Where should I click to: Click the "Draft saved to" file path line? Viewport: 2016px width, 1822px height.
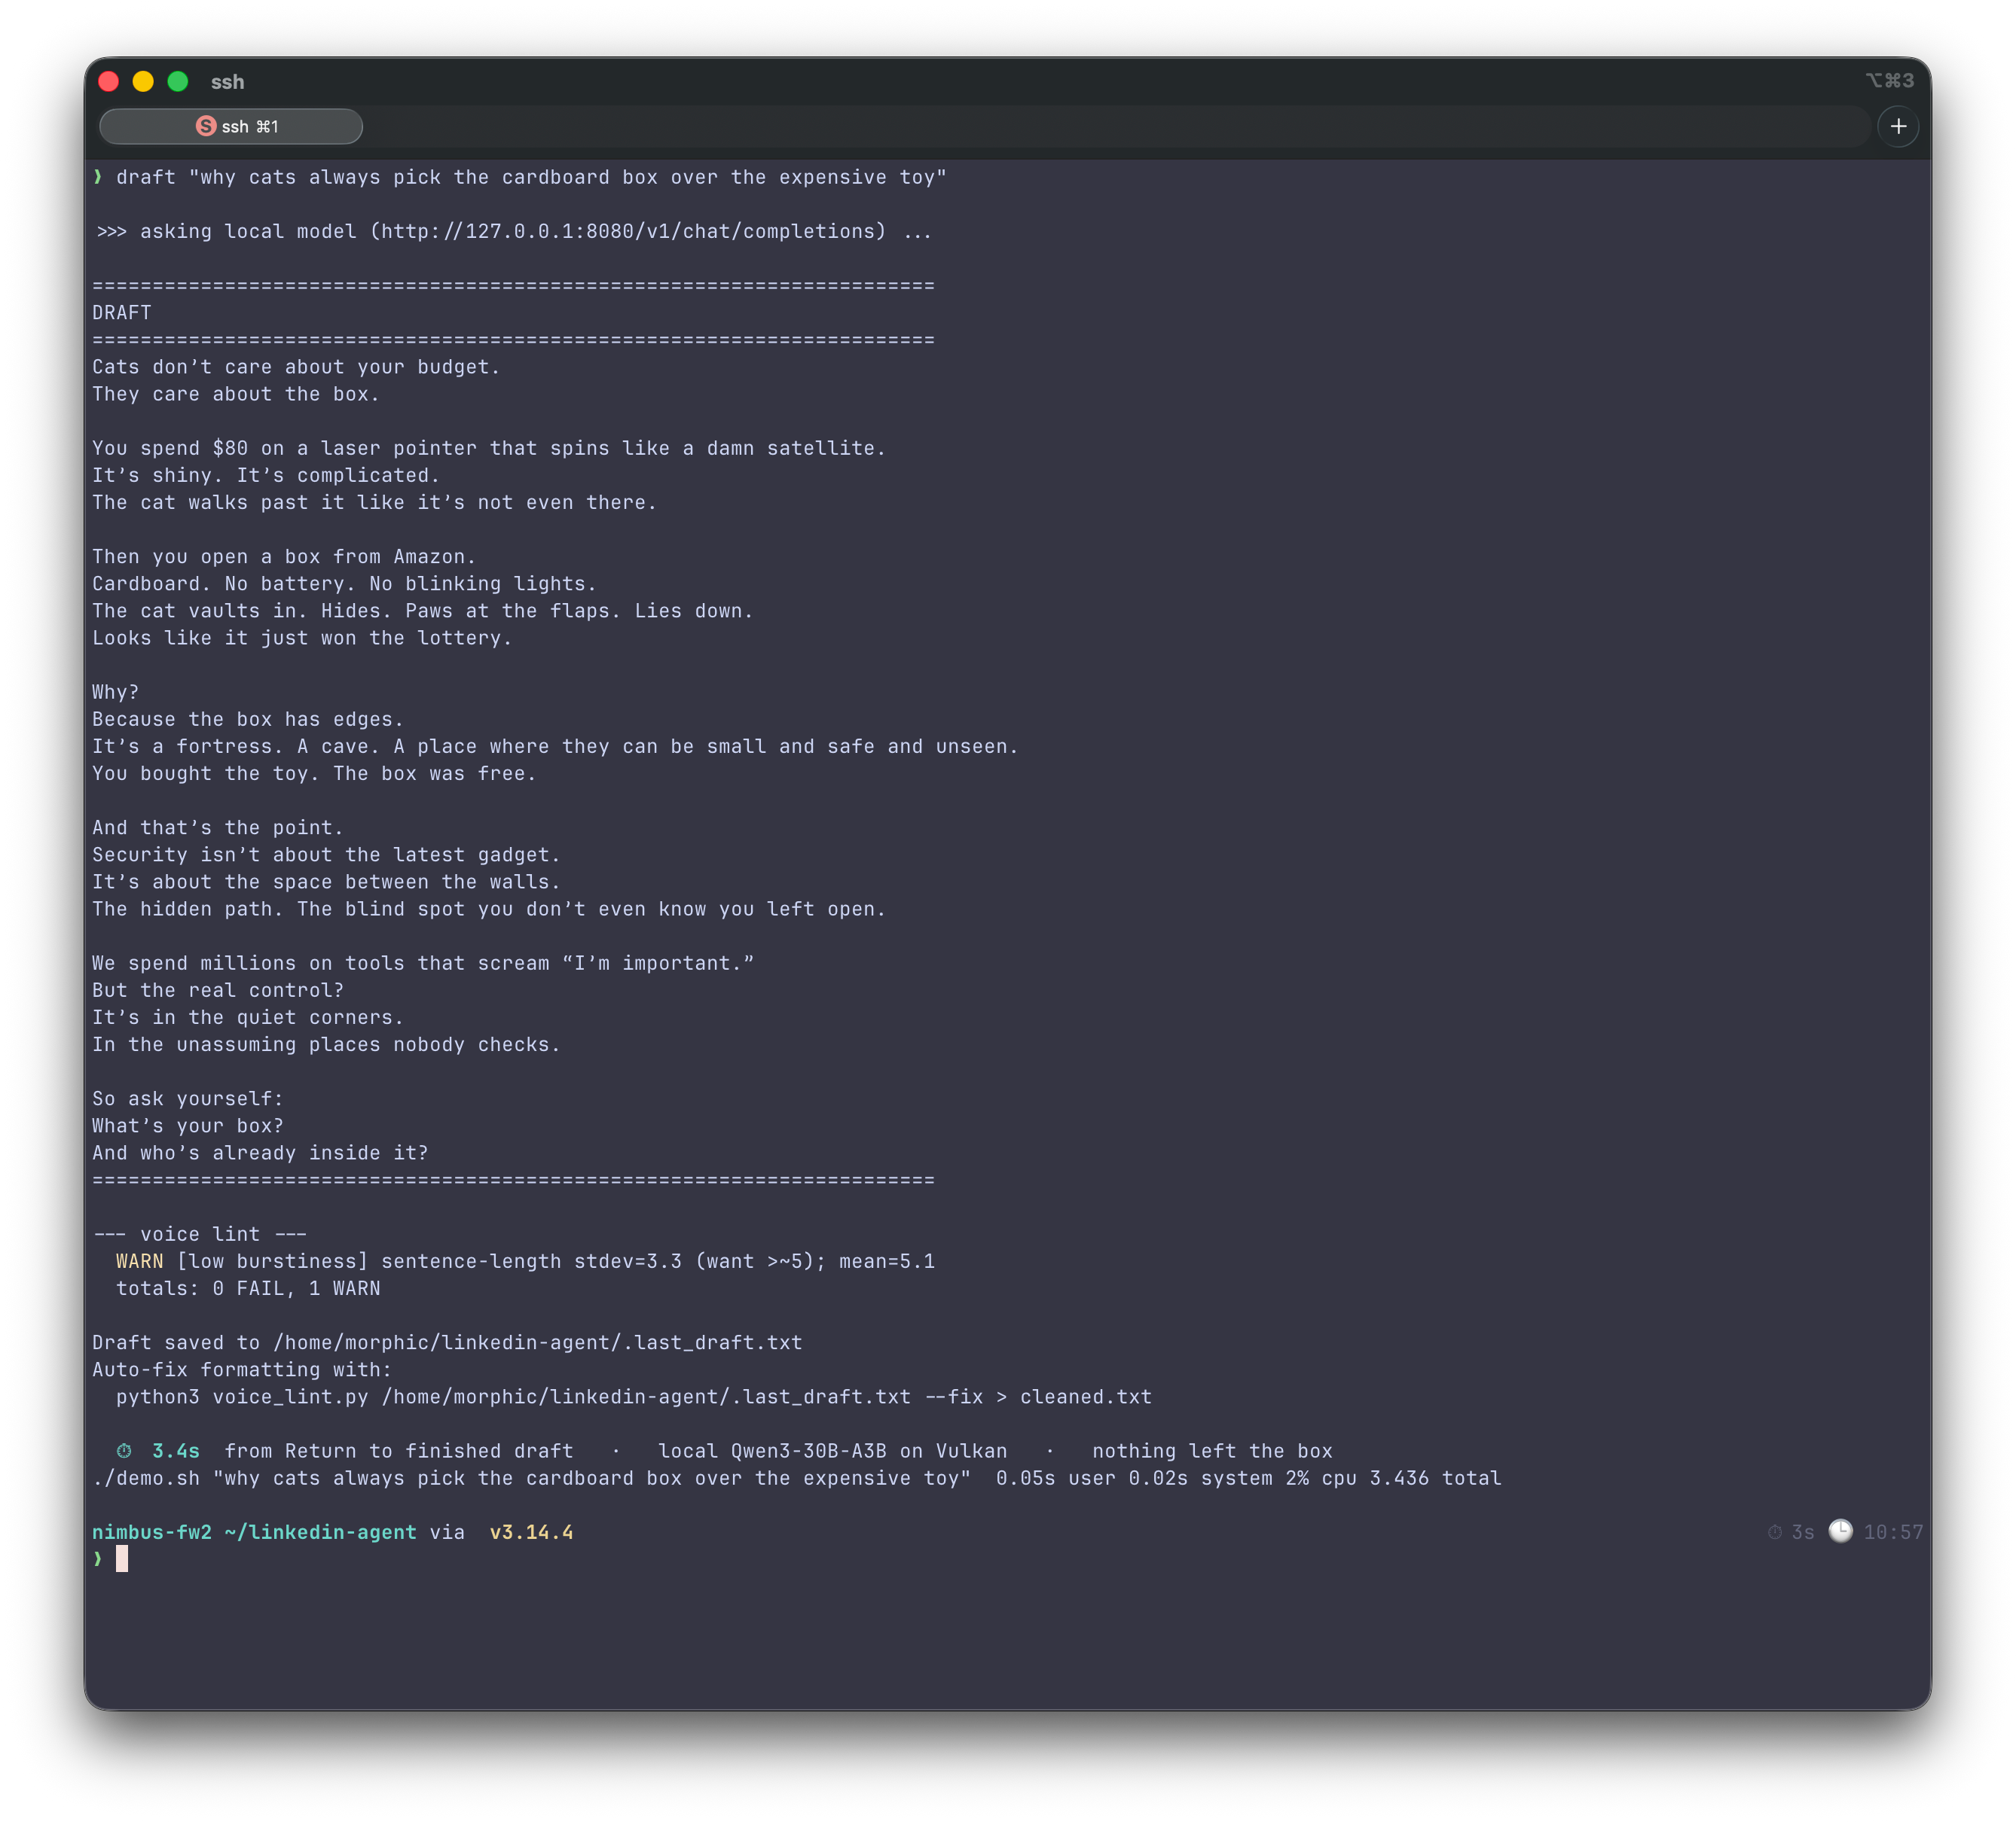[x=447, y=1342]
